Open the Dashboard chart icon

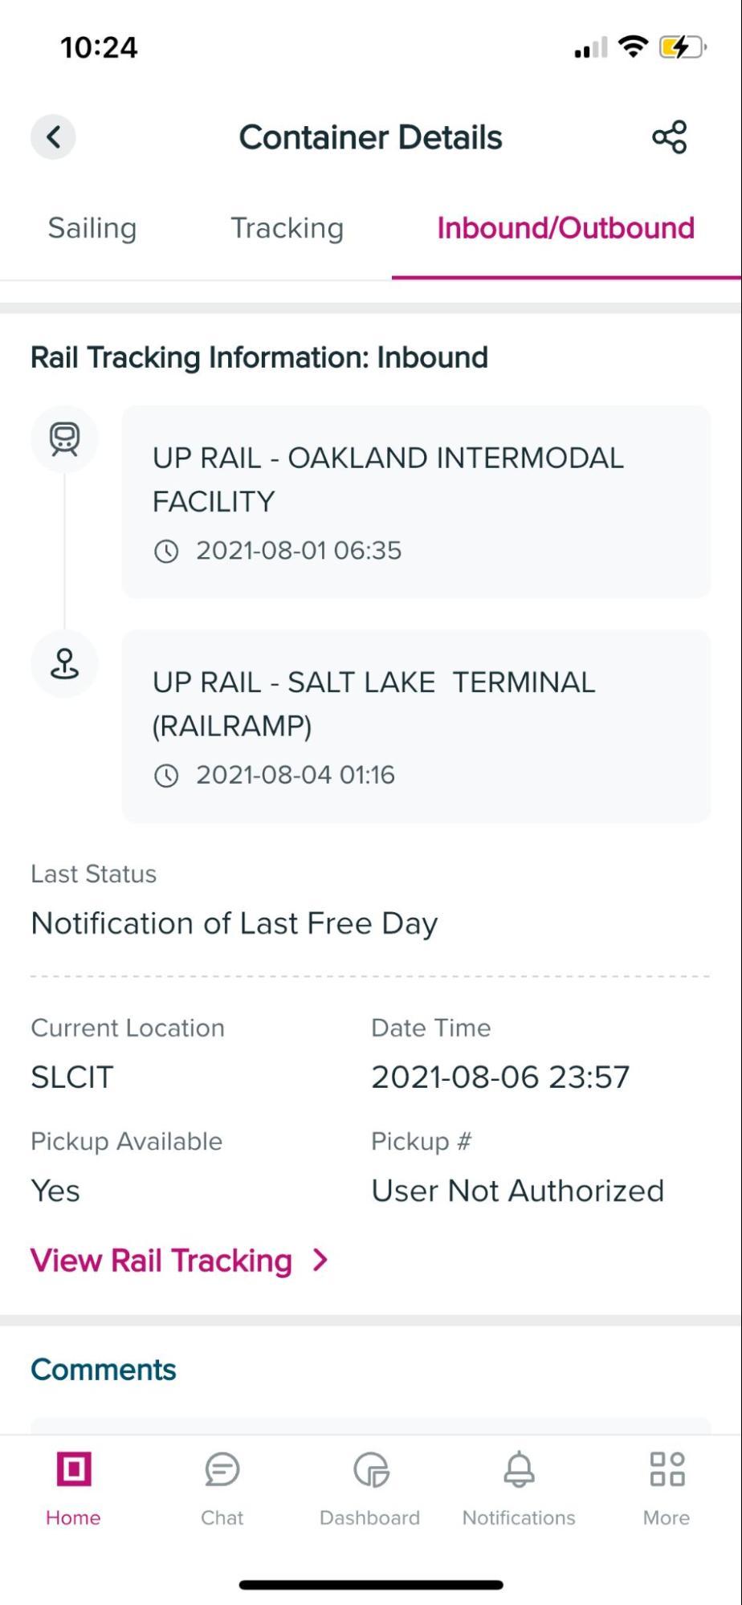pyautogui.click(x=370, y=1485)
